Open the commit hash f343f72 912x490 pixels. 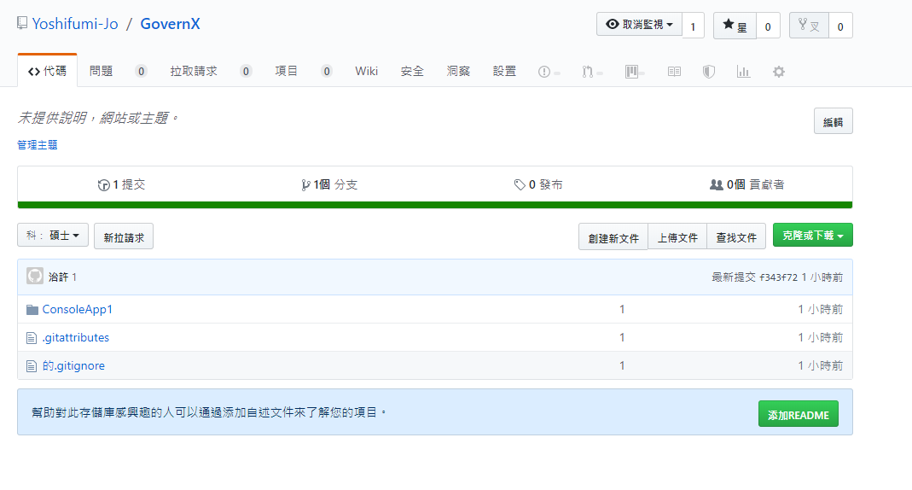click(x=778, y=277)
